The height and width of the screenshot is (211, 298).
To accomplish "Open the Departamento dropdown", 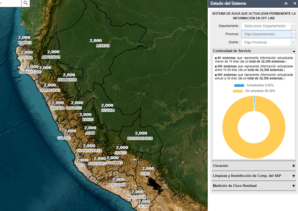I will pyautogui.click(x=268, y=26).
